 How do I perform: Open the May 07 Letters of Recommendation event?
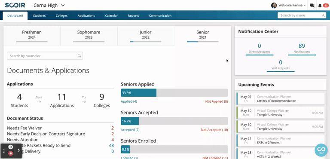(281, 98)
